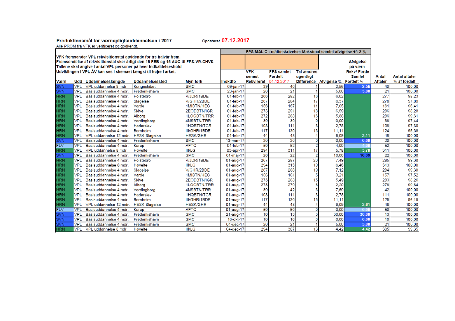The width and height of the screenshot is (455, 321).
Task: Select the date cell '01-maj-17'
Action: pyautogui.click(x=235, y=156)
